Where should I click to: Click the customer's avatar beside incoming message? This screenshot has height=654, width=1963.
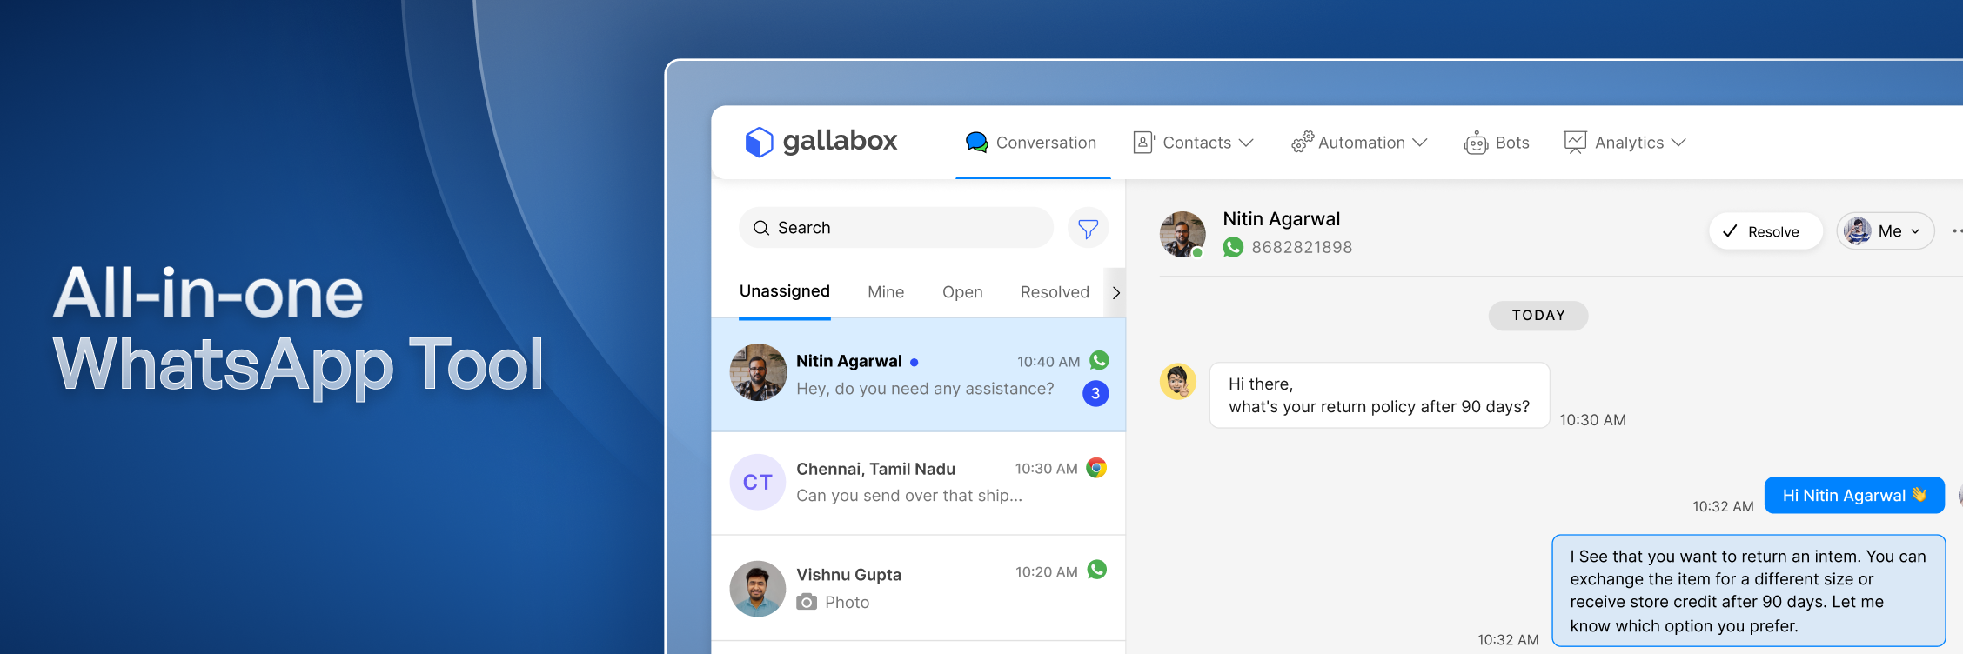pos(1178,381)
